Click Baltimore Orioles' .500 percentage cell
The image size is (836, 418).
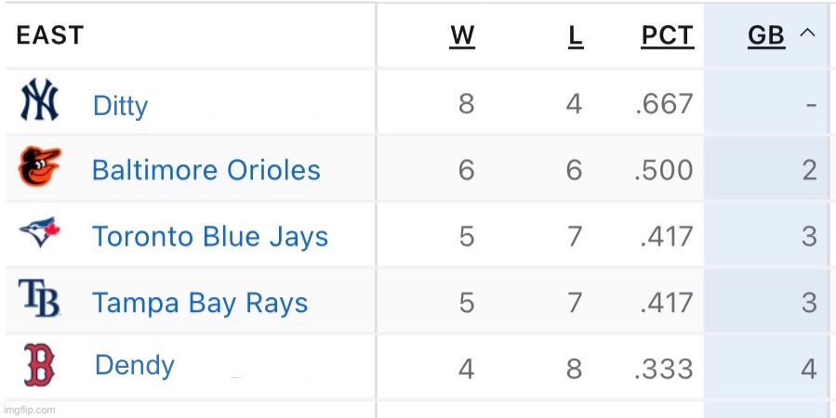664,170
